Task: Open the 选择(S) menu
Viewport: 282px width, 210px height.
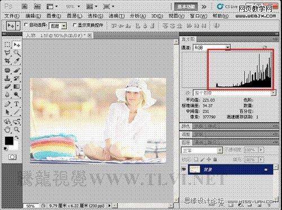Action: tap(95, 16)
